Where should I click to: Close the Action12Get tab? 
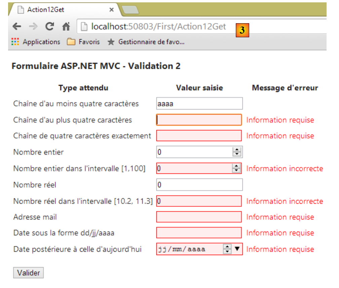point(112,10)
